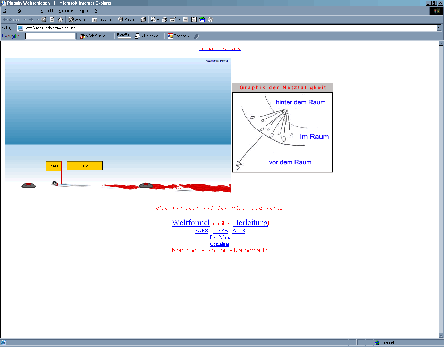
Task: Go to the Home page icon
Action: [x=60, y=19]
